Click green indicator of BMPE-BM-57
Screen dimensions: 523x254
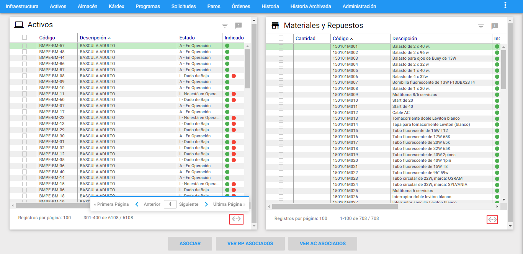(x=227, y=46)
